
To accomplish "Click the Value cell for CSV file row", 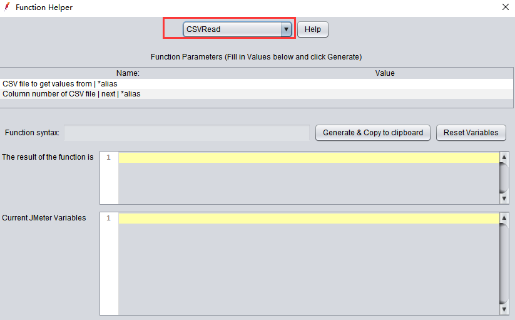I will point(385,83).
